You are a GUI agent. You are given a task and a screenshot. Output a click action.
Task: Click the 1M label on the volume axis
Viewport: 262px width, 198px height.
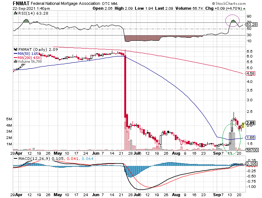pos(9,144)
